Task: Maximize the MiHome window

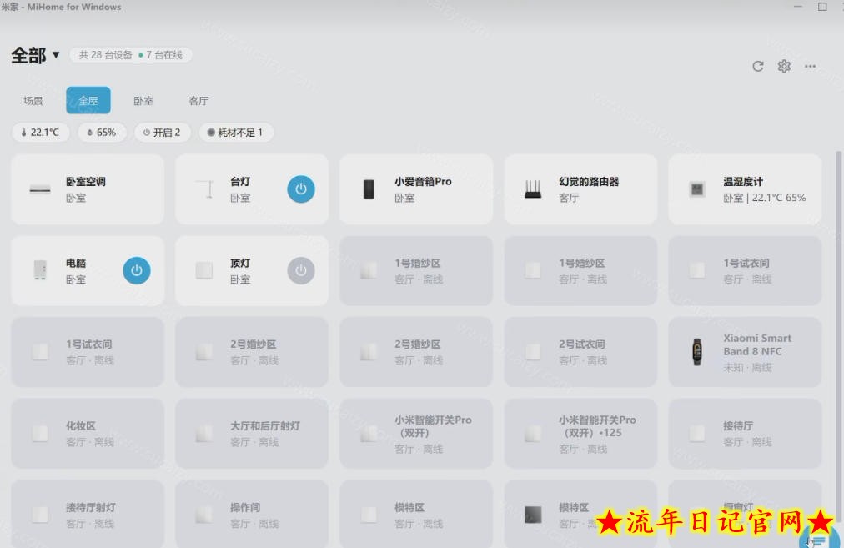Action: pyautogui.click(x=822, y=7)
